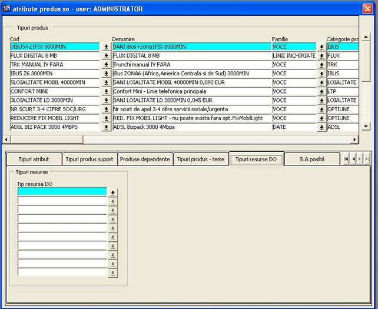378x309 pixels.
Task: Click the horizontal scrollbar's right arrow
Action: pos(354,139)
